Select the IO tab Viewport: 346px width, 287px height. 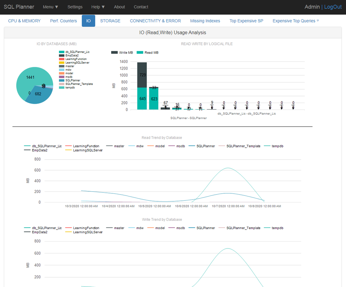88,21
